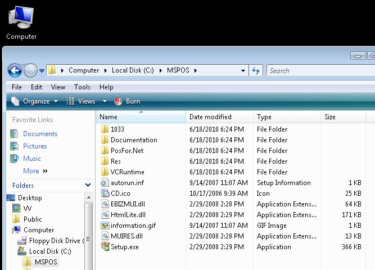The height and width of the screenshot is (270, 375).
Task: Sort by the Size column header
Action: tap(343, 117)
